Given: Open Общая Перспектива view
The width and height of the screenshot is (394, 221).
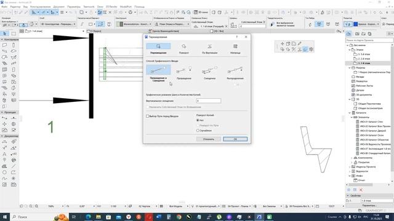Looking at the screenshot, I should (369, 104).
